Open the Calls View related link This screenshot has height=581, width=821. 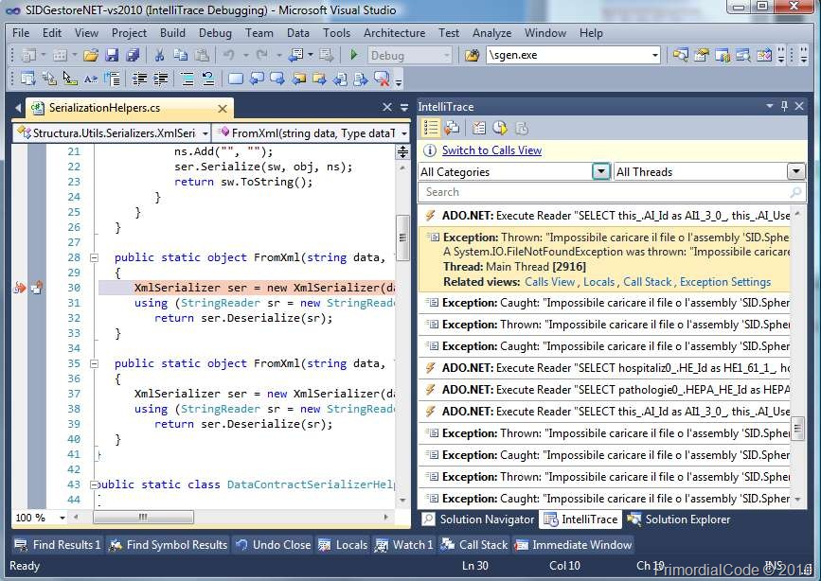pos(550,282)
